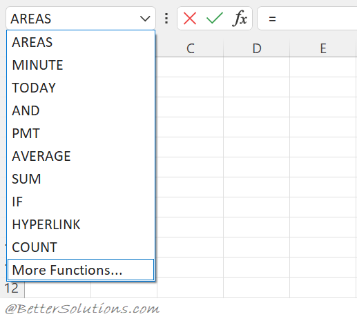Image resolution: width=357 pixels, height=321 pixels.
Task: Open More Functions... option
Action: tap(81, 270)
